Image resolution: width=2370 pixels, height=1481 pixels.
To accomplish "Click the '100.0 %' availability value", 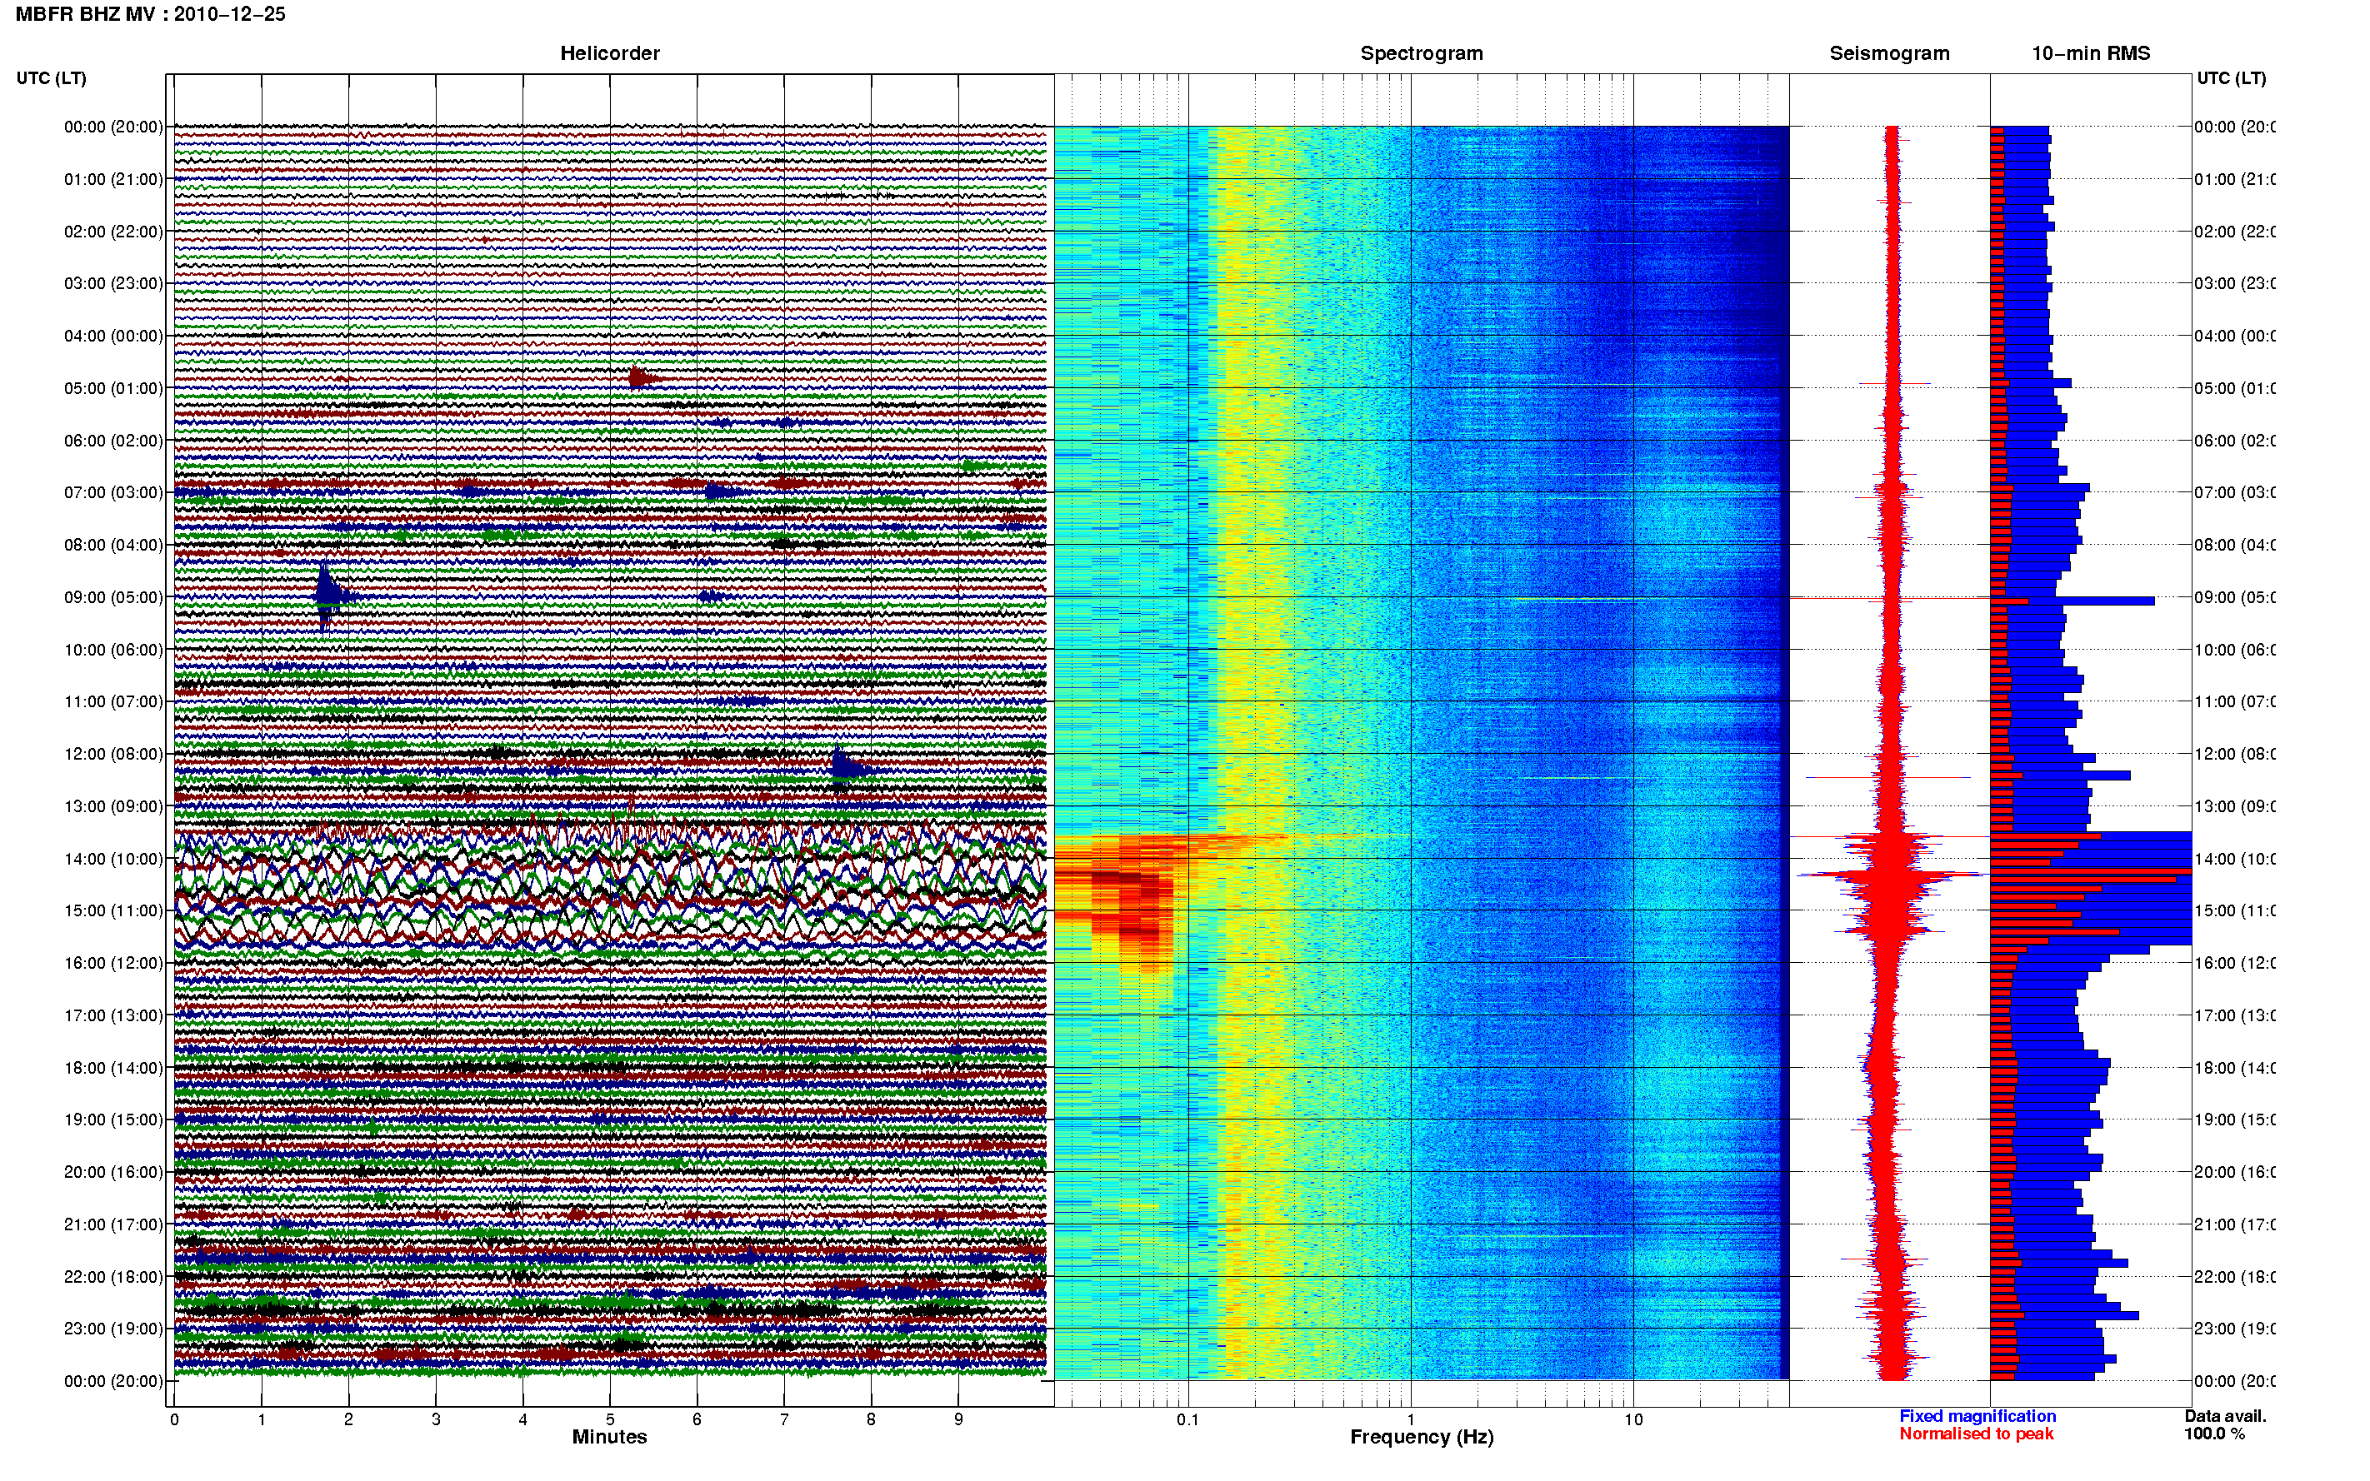I will (2214, 1434).
